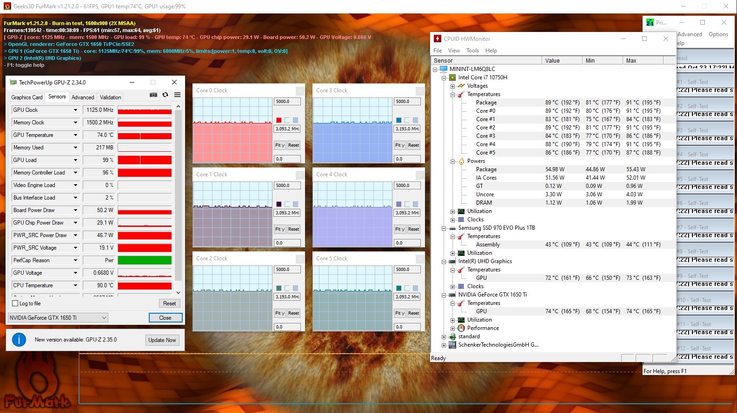The image size is (737, 413).
Task: Click the Samsung SSD 970 EVO drive icon
Action: click(452, 228)
